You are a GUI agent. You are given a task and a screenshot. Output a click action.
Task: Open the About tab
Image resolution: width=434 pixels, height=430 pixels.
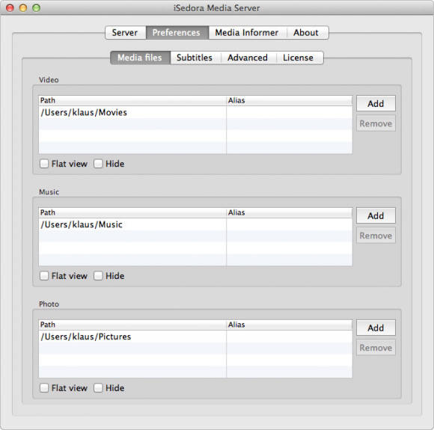point(308,33)
